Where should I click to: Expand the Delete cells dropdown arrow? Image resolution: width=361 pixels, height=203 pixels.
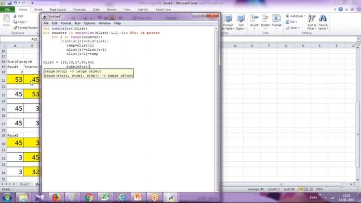point(265,29)
